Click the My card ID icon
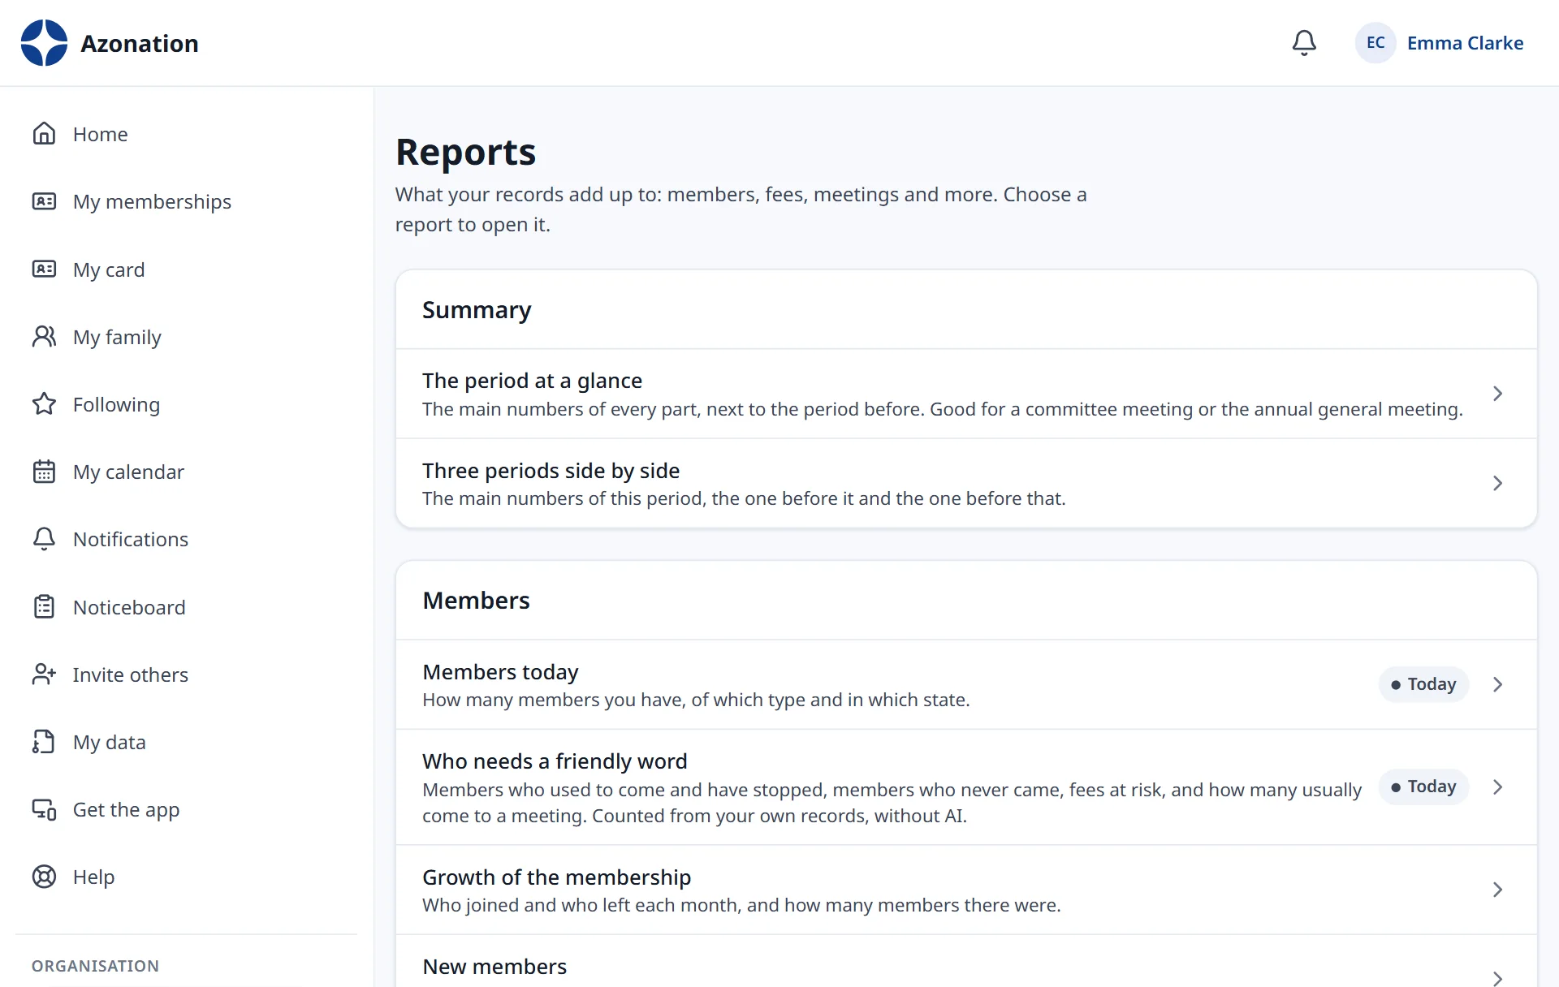This screenshot has width=1559, height=987. 44,269
